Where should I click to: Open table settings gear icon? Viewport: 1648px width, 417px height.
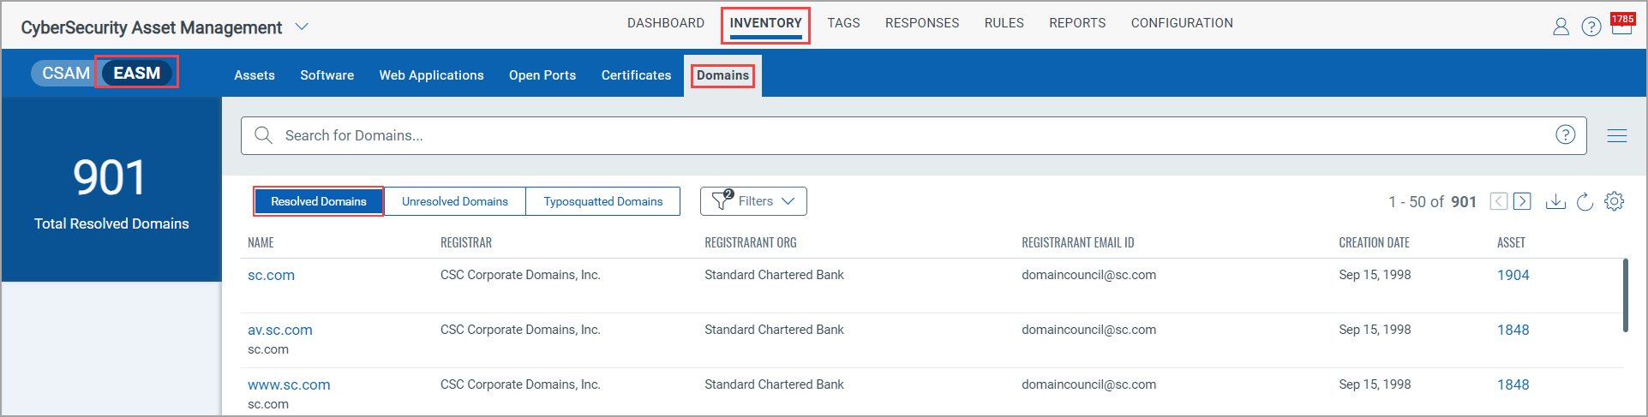[1615, 201]
